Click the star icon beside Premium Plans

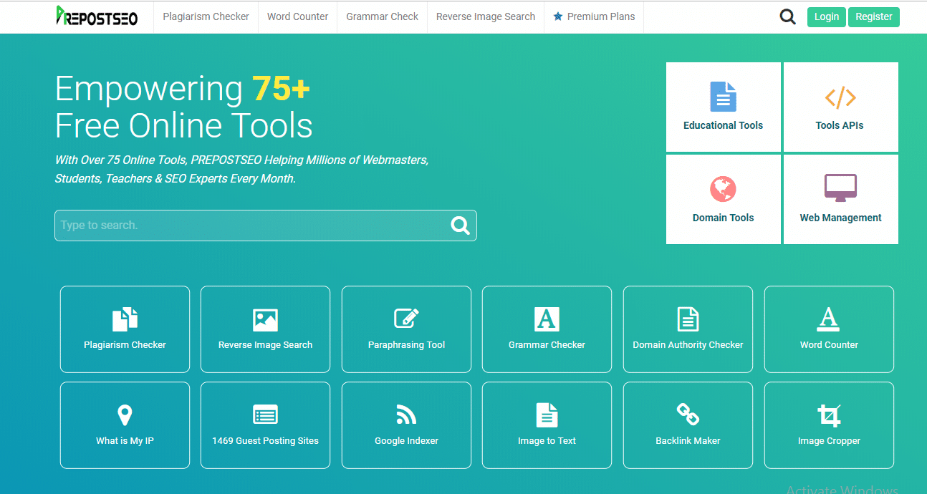pyautogui.click(x=558, y=16)
